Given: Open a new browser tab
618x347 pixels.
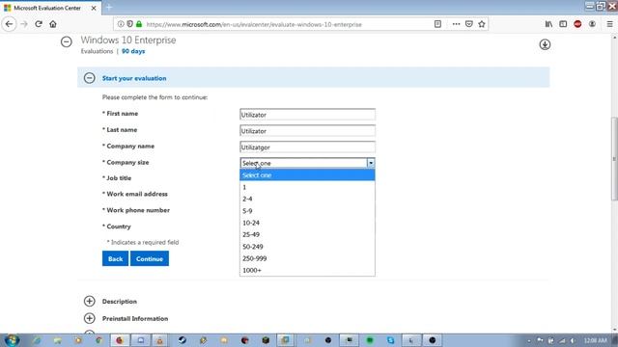Looking at the screenshot, I should (x=109, y=7).
